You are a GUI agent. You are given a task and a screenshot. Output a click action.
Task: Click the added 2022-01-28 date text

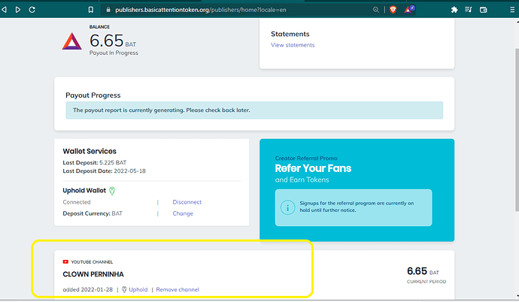pos(88,289)
